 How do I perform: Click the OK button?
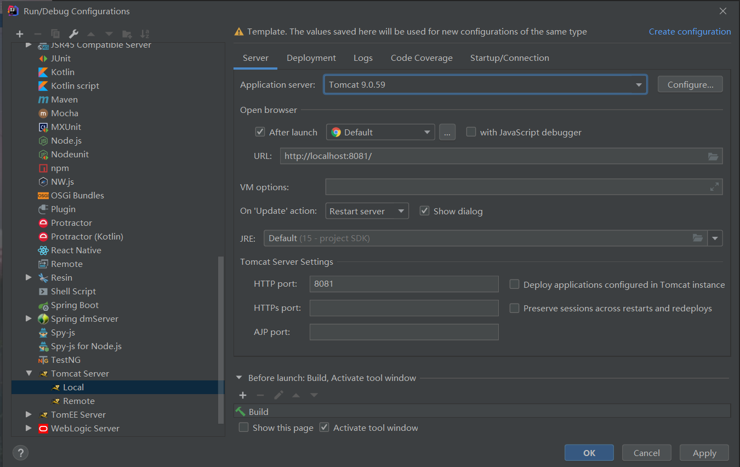point(589,453)
